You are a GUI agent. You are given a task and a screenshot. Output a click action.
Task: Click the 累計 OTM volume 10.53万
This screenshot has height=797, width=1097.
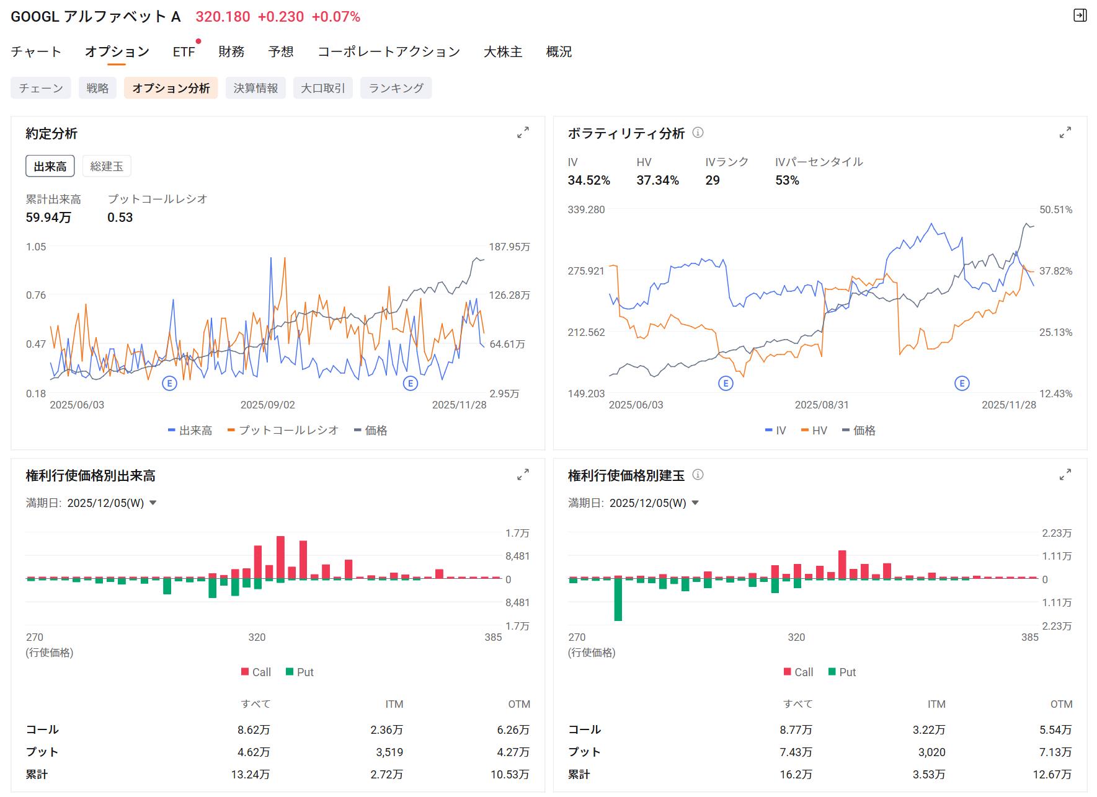tap(510, 774)
